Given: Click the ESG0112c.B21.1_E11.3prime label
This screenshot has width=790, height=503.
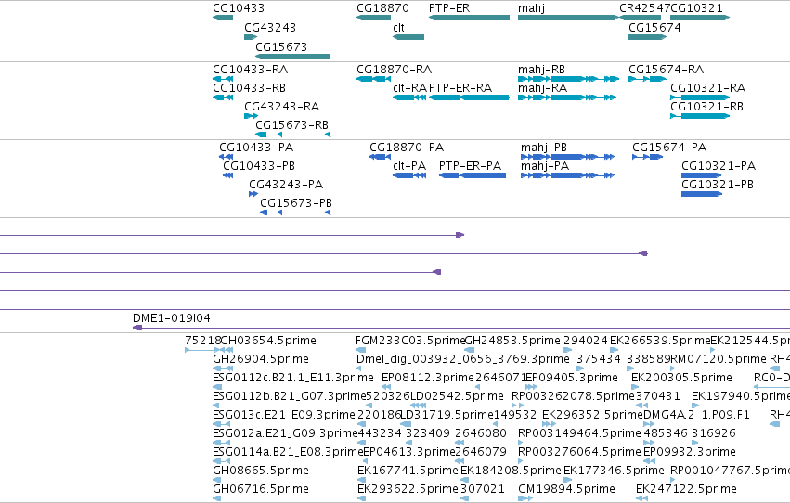Looking at the screenshot, I should pyautogui.click(x=293, y=378).
